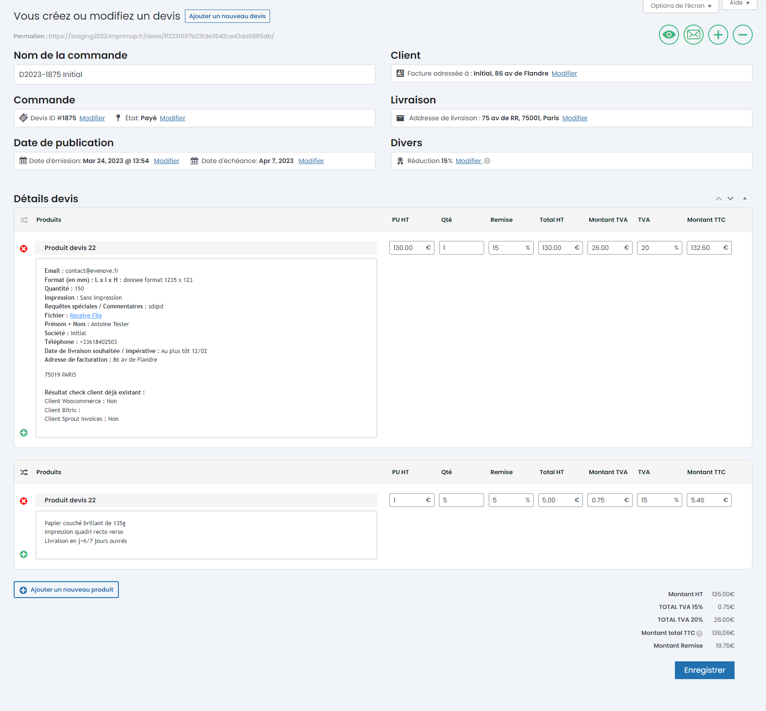Click Ajouter un nouveau produit button
The height and width of the screenshot is (711, 766).
click(66, 589)
